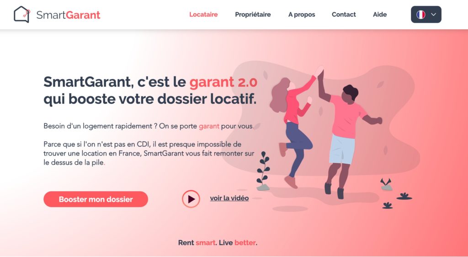Click the French flag icon
Screen dimensions: 468x257
[x=421, y=14]
